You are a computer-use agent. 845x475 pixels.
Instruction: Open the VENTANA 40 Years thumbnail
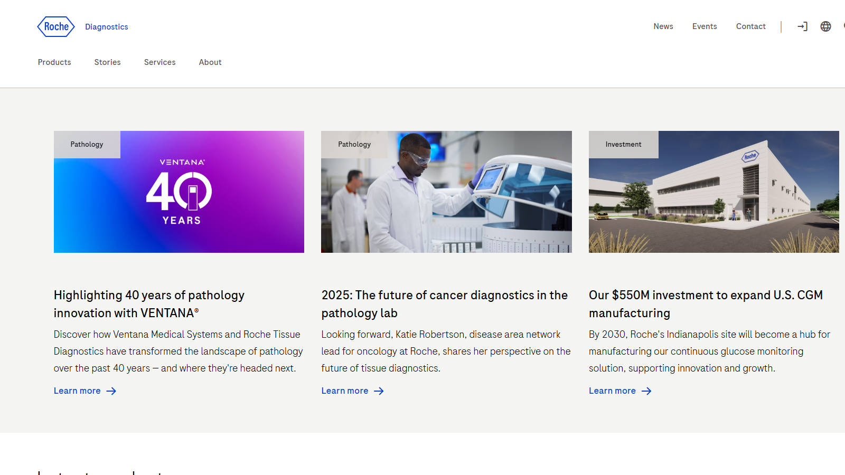[179, 192]
